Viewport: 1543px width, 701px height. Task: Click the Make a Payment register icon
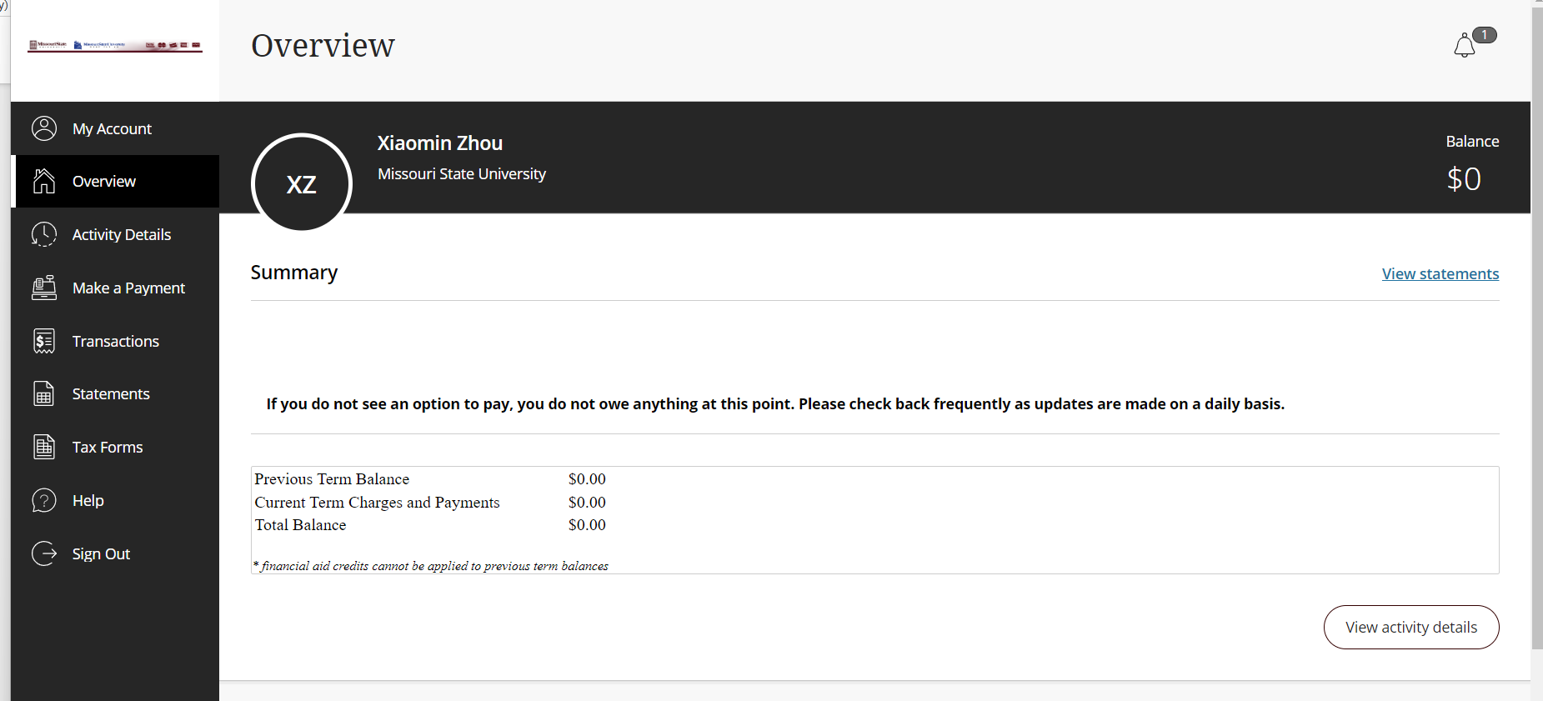[44, 288]
